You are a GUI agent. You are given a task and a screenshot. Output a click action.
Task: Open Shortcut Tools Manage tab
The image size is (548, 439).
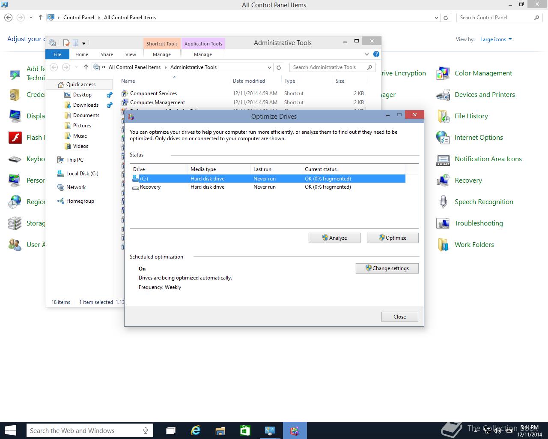tap(162, 54)
